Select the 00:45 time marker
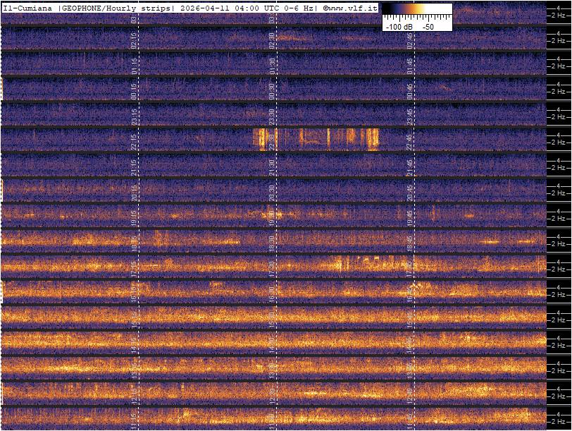 click(x=410, y=91)
